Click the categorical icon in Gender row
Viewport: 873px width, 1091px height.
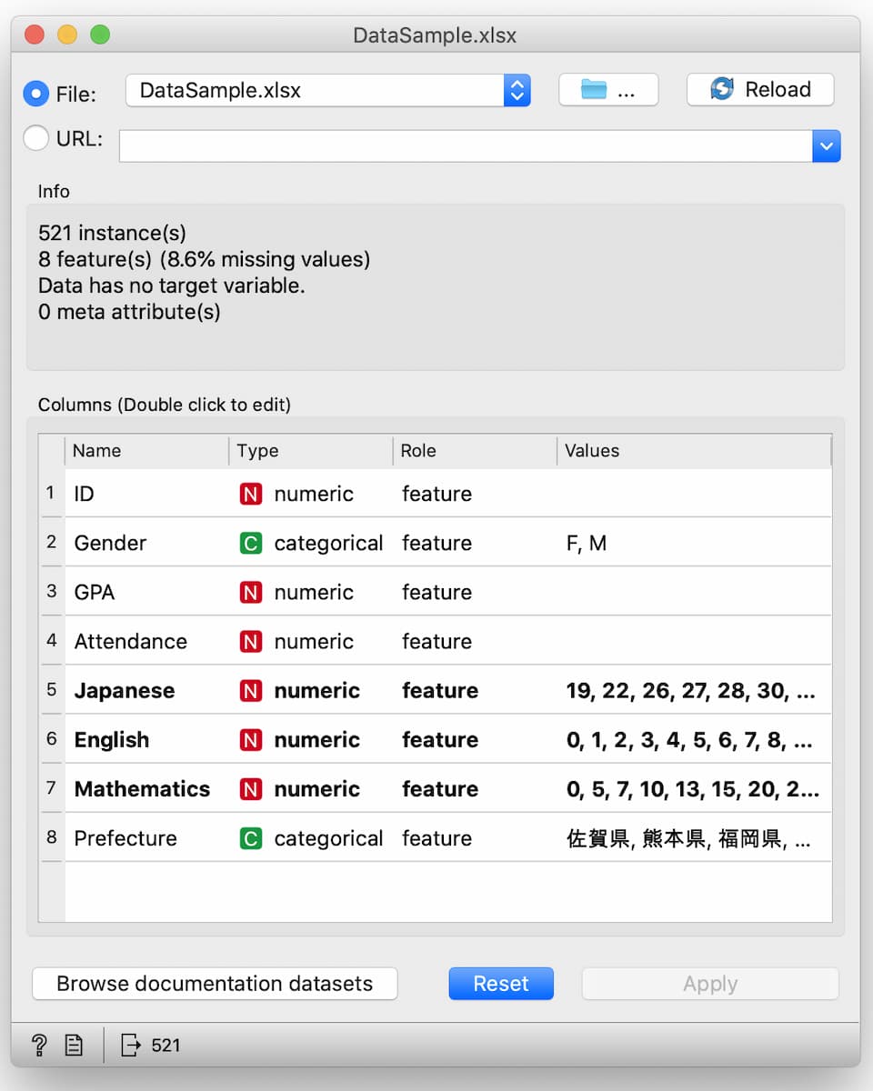pyautogui.click(x=250, y=544)
